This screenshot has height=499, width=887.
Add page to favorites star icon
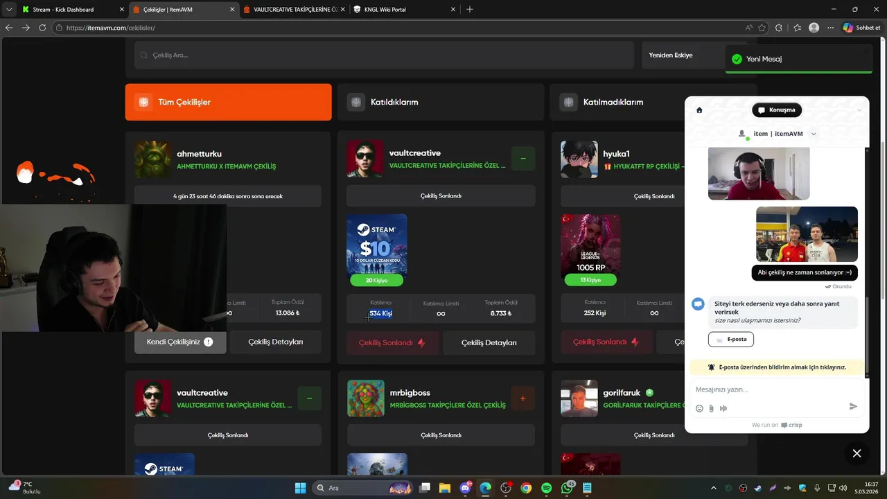pos(762,28)
